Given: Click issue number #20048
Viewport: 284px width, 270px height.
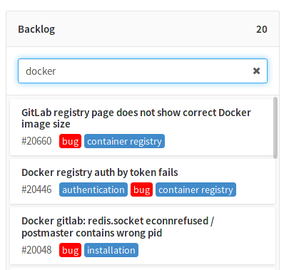Looking at the screenshot, I should (x=36, y=250).
